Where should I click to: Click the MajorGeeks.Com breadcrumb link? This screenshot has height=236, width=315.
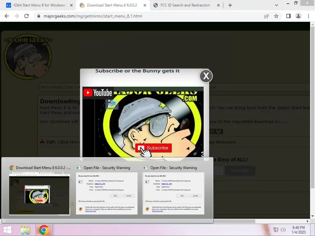57,87
